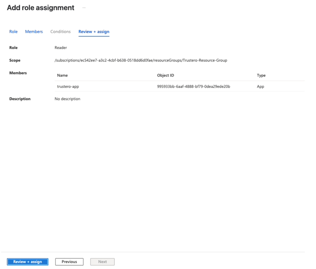Image resolution: width=316 pixels, height=269 pixels.
Task: Go back with the Previous button
Action: click(x=69, y=262)
